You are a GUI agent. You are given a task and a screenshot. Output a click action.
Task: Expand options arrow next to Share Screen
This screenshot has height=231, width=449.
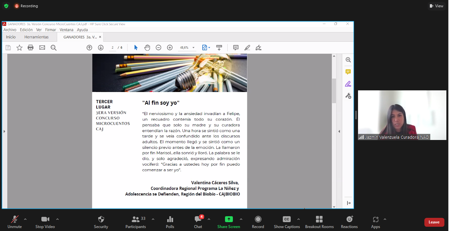click(x=241, y=219)
